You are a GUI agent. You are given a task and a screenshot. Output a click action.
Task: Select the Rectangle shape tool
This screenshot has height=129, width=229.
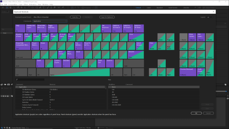(37, 8)
